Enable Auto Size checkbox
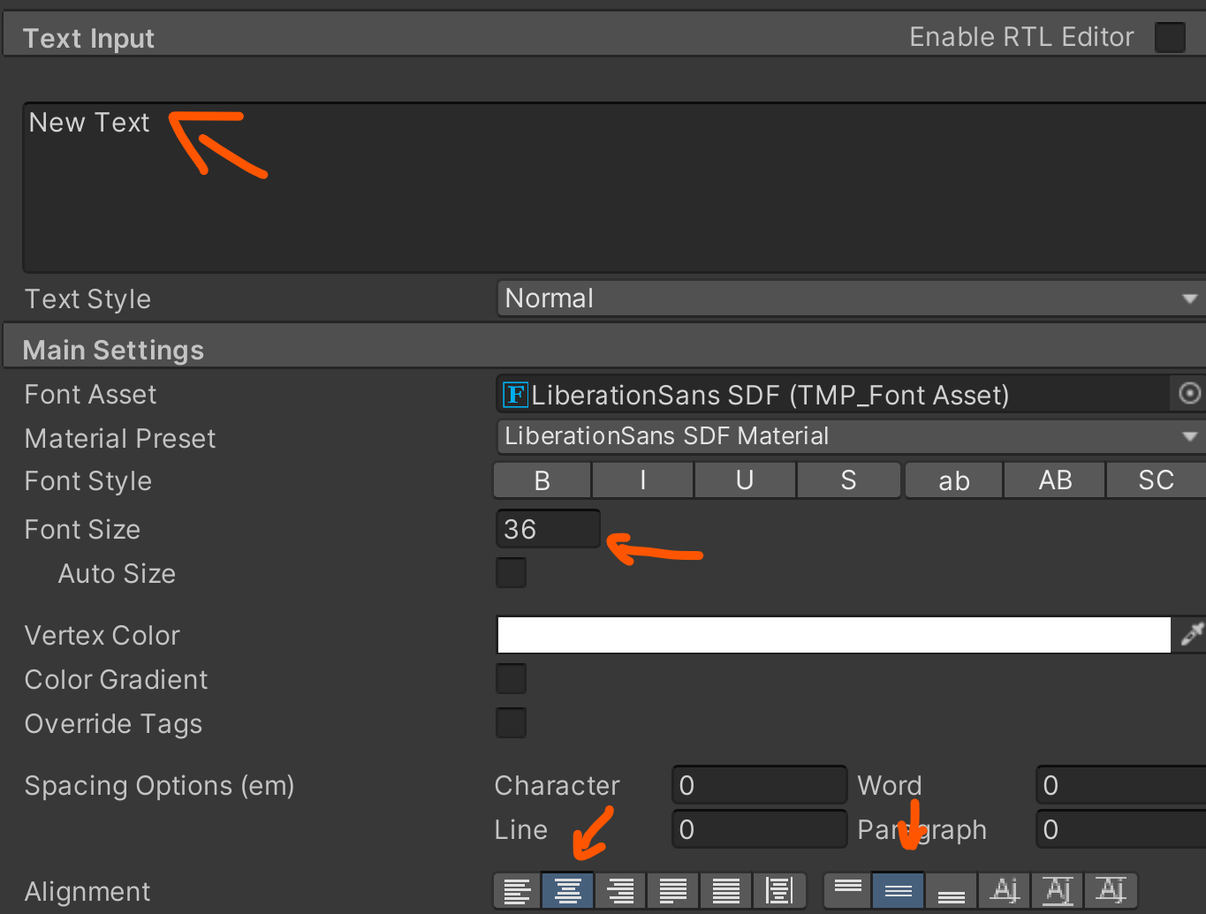This screenshot has height=914, width=1206. tap(512, 572)
